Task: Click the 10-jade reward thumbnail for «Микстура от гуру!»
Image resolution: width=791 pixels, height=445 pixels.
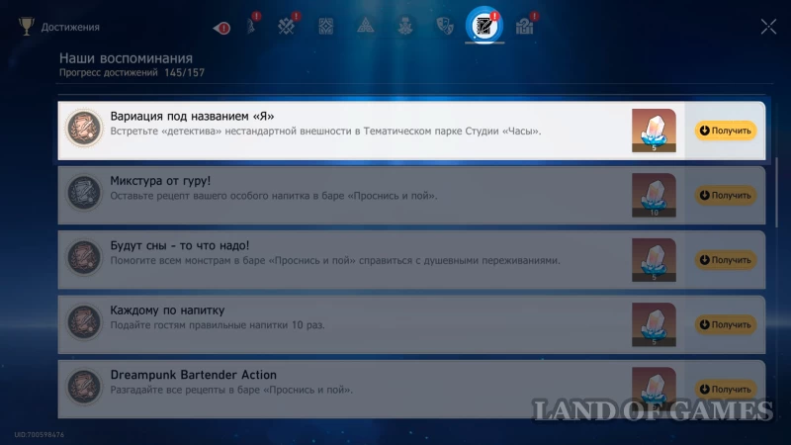Action: [x=654, y=195]
